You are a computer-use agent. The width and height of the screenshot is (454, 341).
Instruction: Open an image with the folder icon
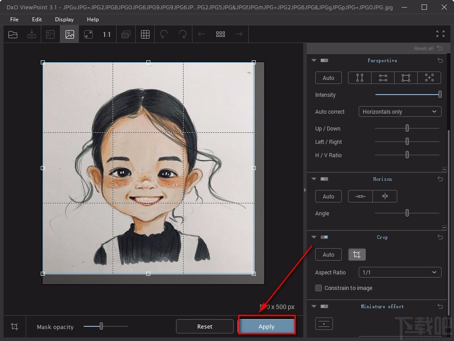pyautogui.click(x=13, y=34)
